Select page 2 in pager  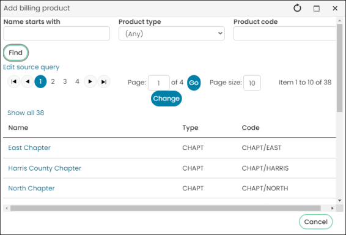click(53, 81)
